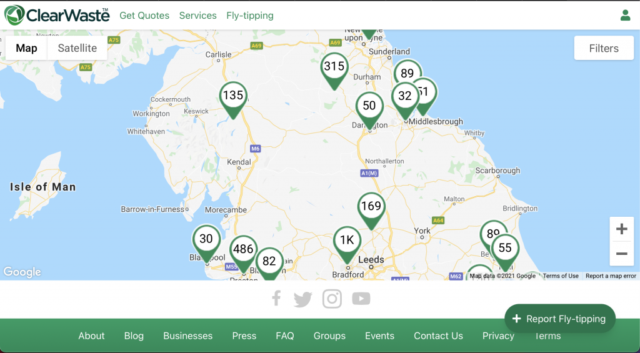Zoom out the map
Image resolution: width=640 pixels, height=353 pixels.
click(622, 254)
